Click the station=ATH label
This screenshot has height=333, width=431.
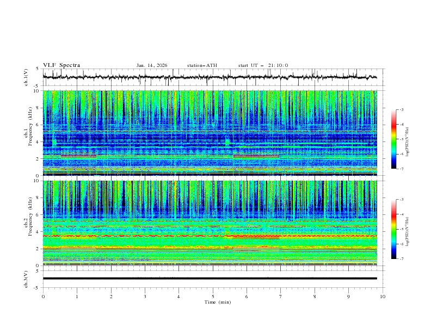coord(202,65)
